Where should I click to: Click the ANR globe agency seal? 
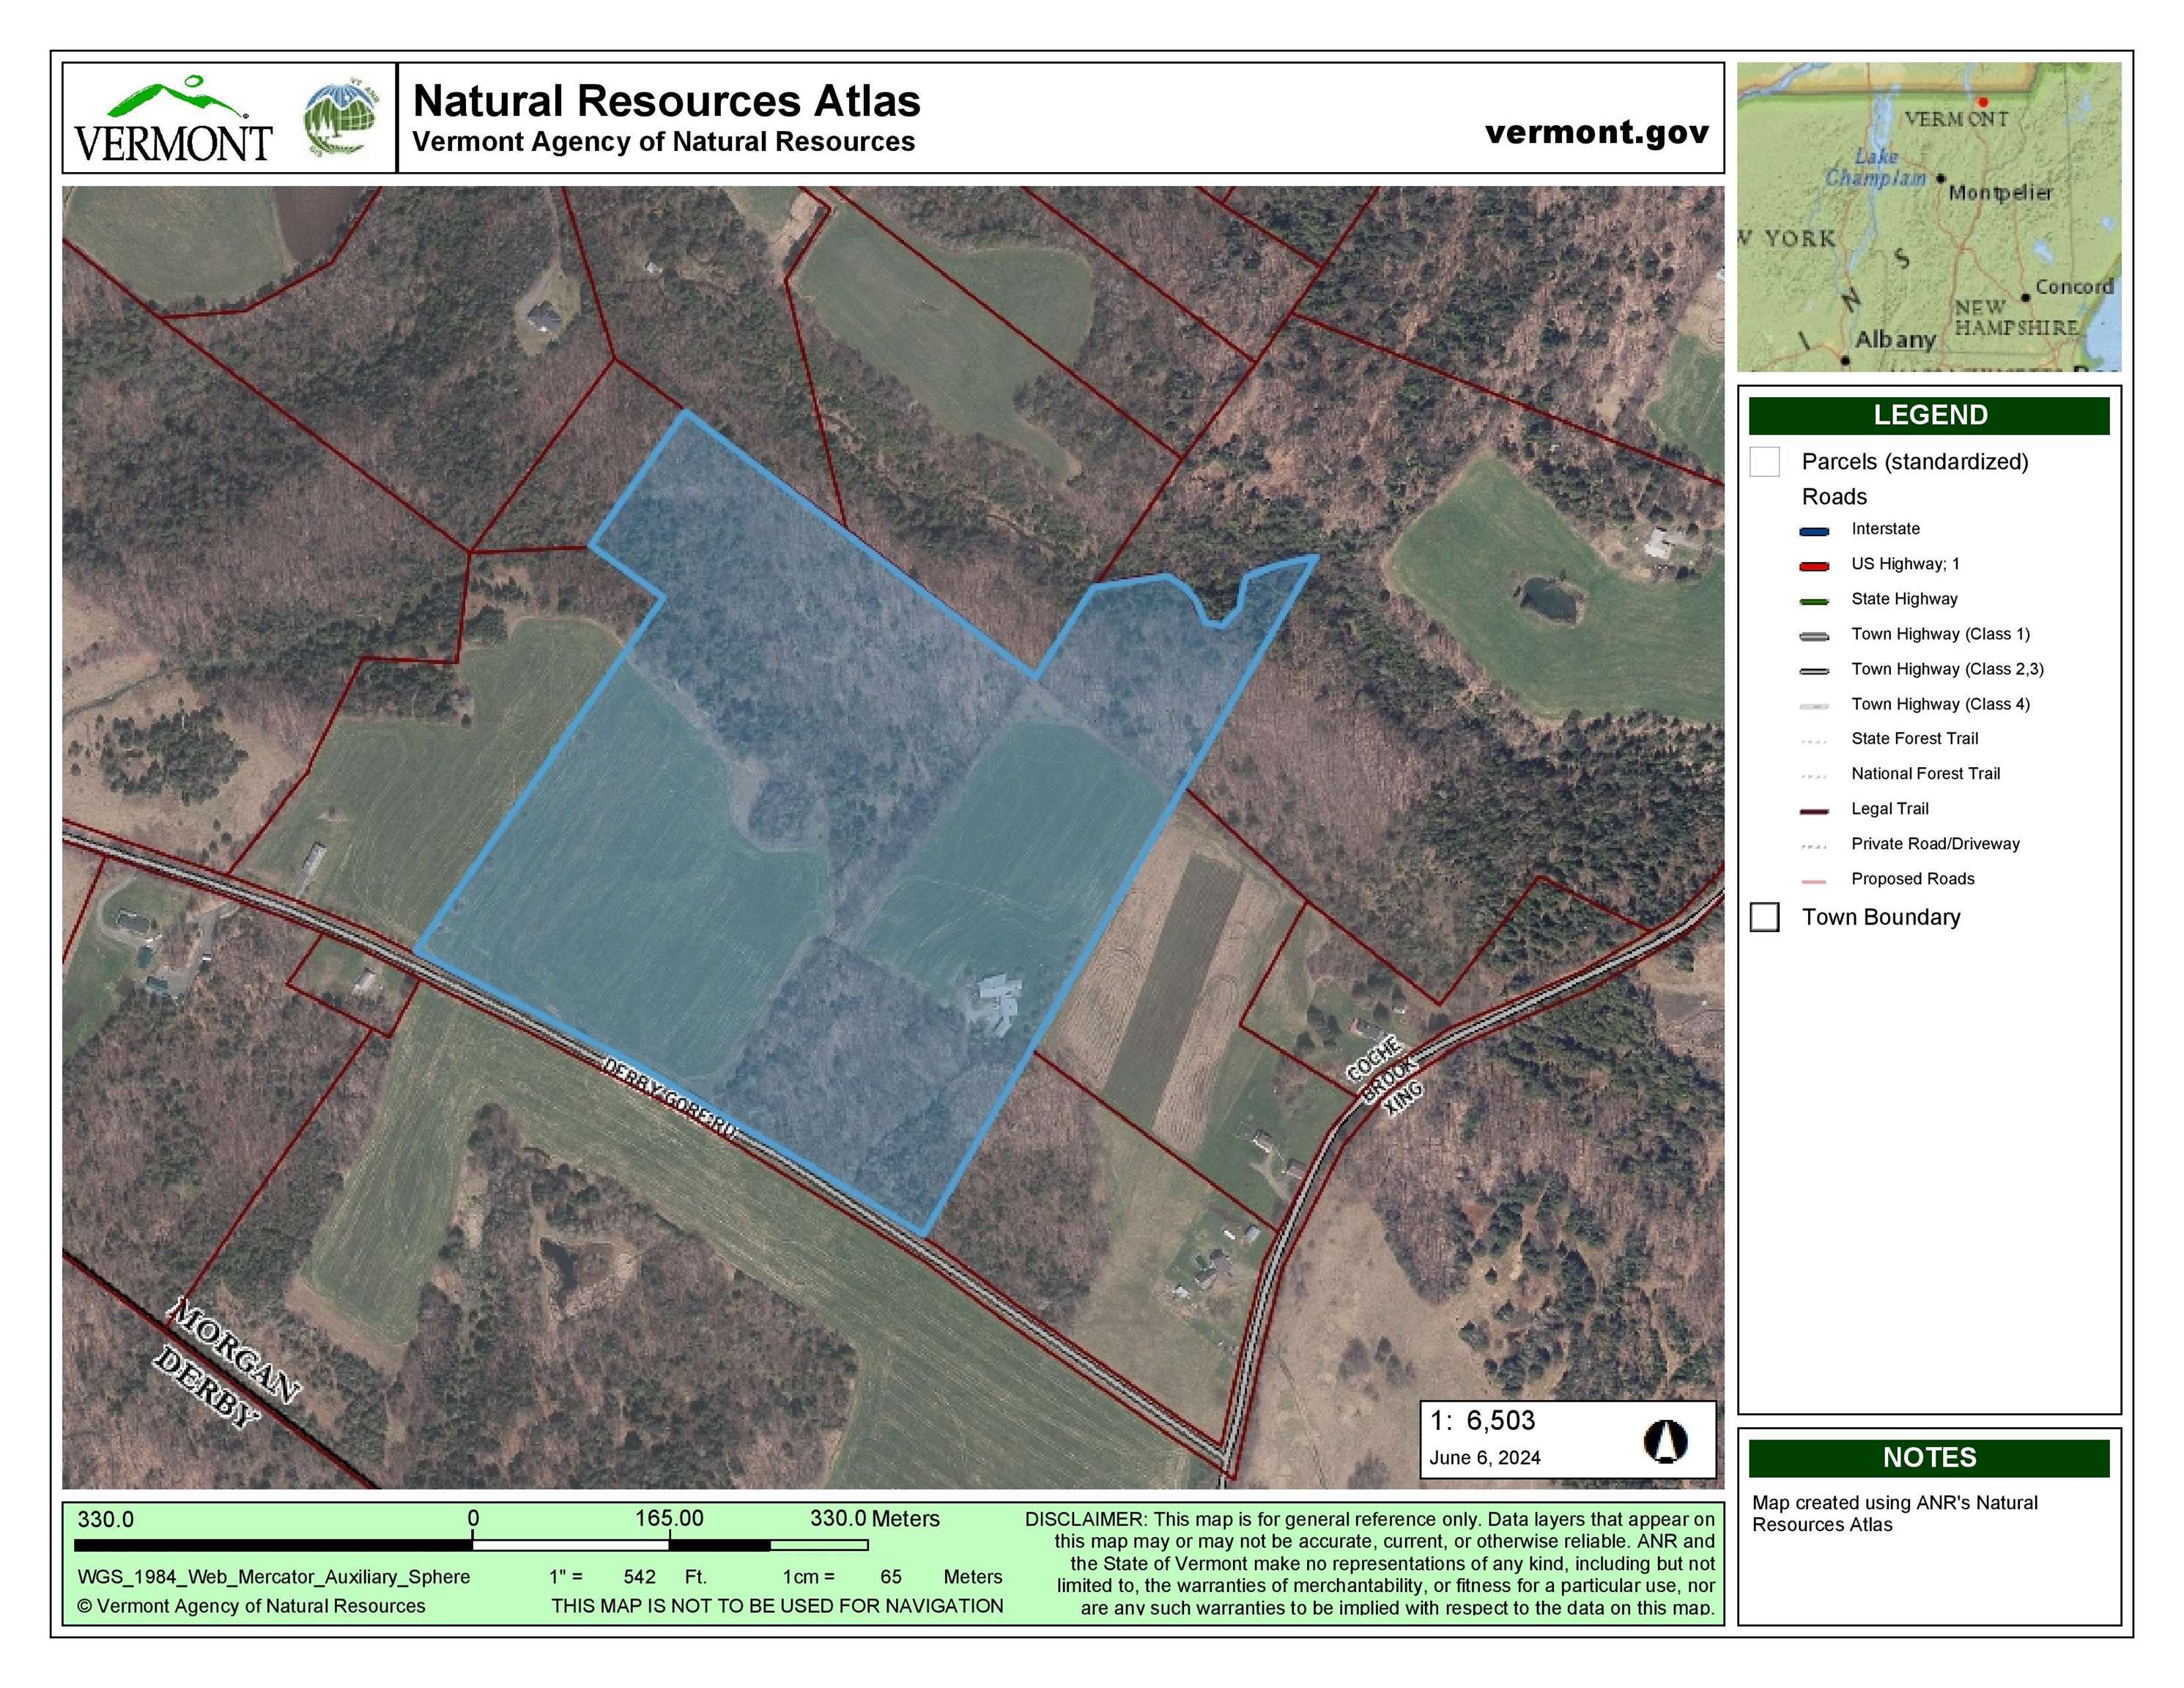pyautogui.click(x=342, y=118)
